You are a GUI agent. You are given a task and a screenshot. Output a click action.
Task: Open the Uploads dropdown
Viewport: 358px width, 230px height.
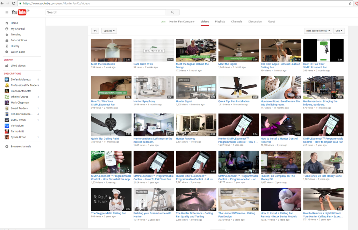tap(109, 31)
